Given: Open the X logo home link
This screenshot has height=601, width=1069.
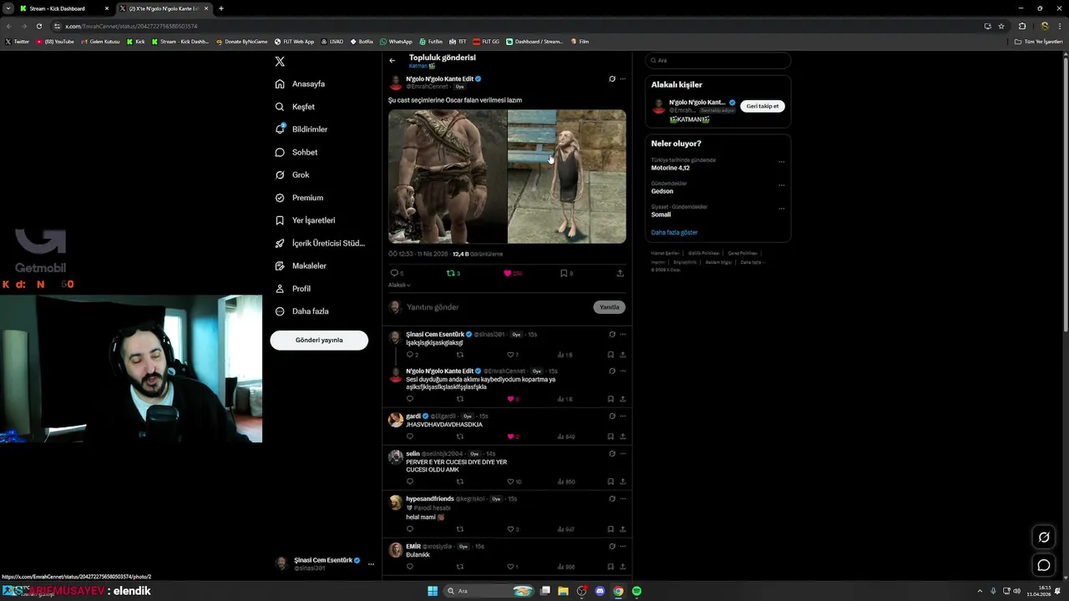Looking at the screenshot, I should pos(280,62).
